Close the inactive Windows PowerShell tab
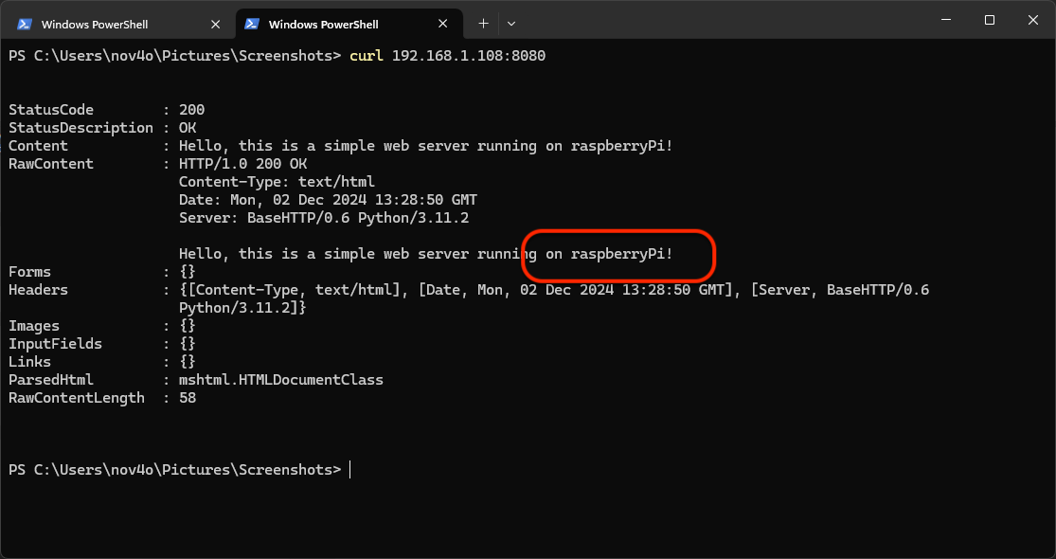This screenshot has height=559, width=1056. pos(215,24)
